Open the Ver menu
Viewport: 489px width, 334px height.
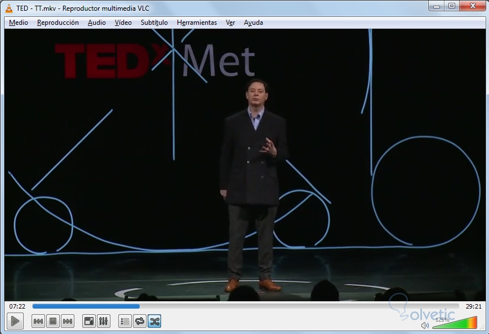(x=230, y=23)
